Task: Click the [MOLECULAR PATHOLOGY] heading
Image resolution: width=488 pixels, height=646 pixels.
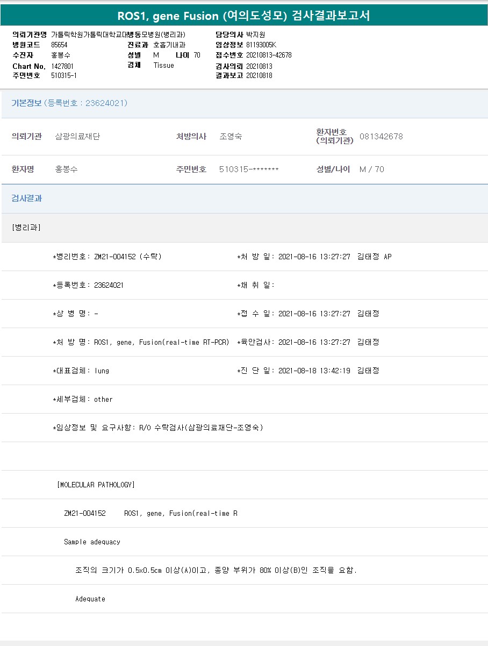Action: (96, 485)
